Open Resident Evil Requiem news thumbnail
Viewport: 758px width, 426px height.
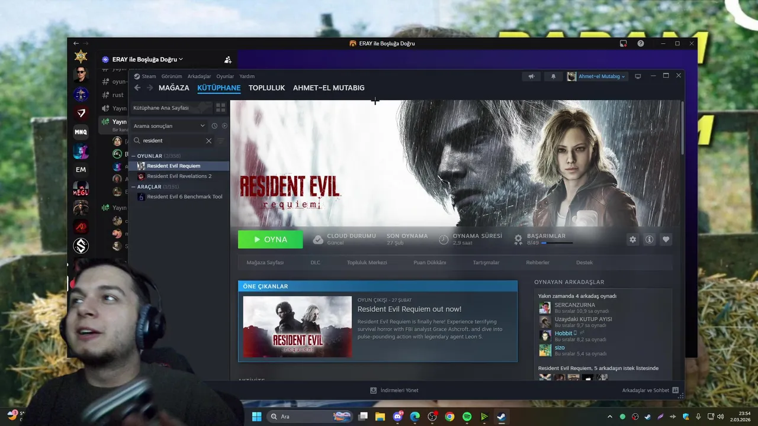coord(297,327)
